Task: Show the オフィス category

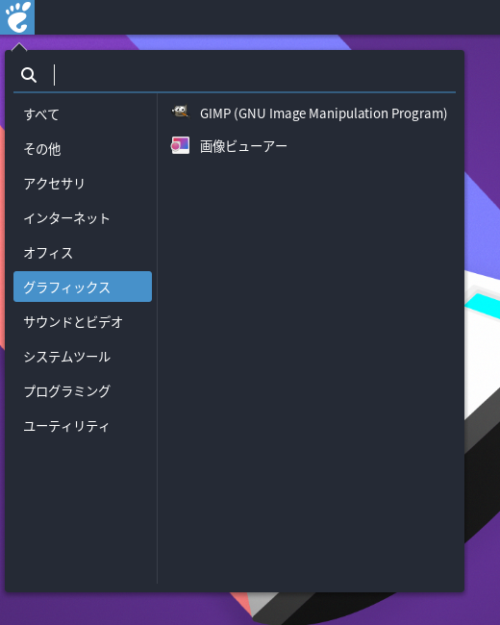Action: 83,253
